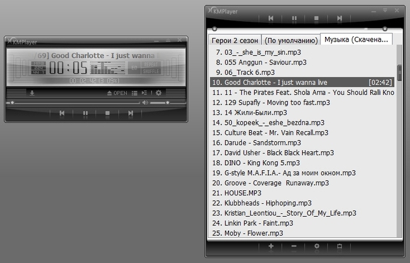Pause playback in main player window
This screenshot has width=410, height=263.
pyautogui.click(x=86, y=113)
